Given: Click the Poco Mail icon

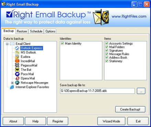Looking at the screenshot, I should [17, 74].
